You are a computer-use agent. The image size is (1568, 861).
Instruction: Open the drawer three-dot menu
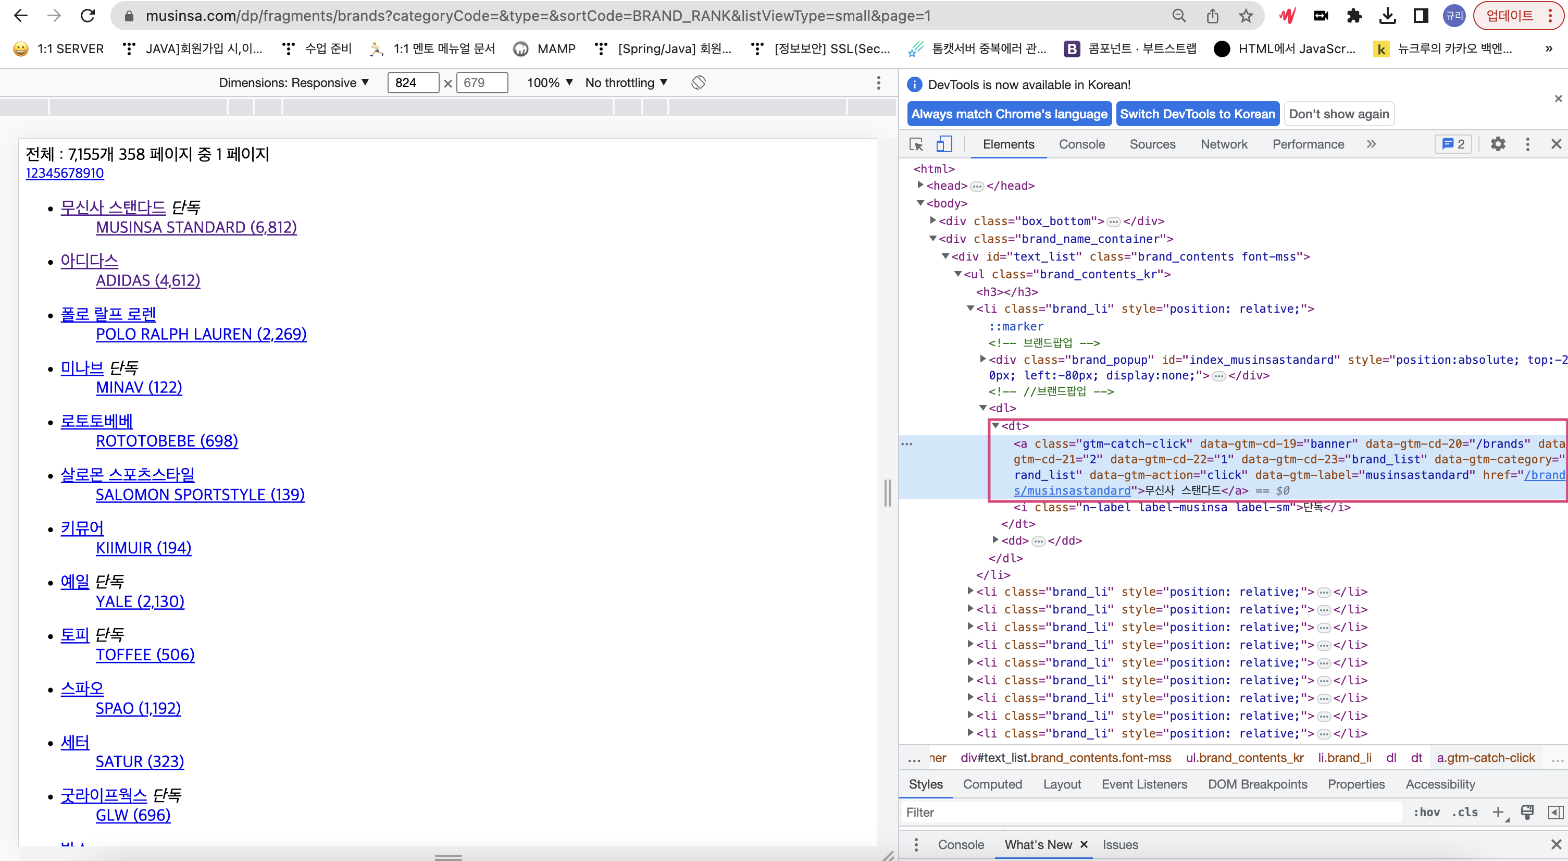click(916, 844)
